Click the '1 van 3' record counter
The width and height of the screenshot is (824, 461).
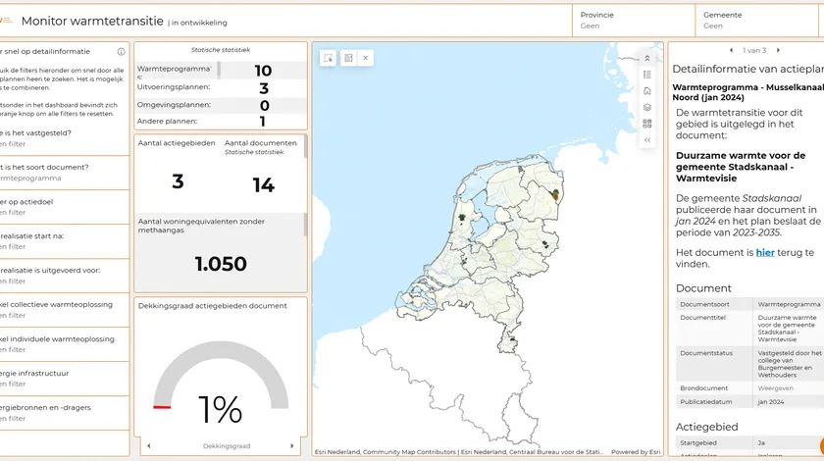point(754,50)
